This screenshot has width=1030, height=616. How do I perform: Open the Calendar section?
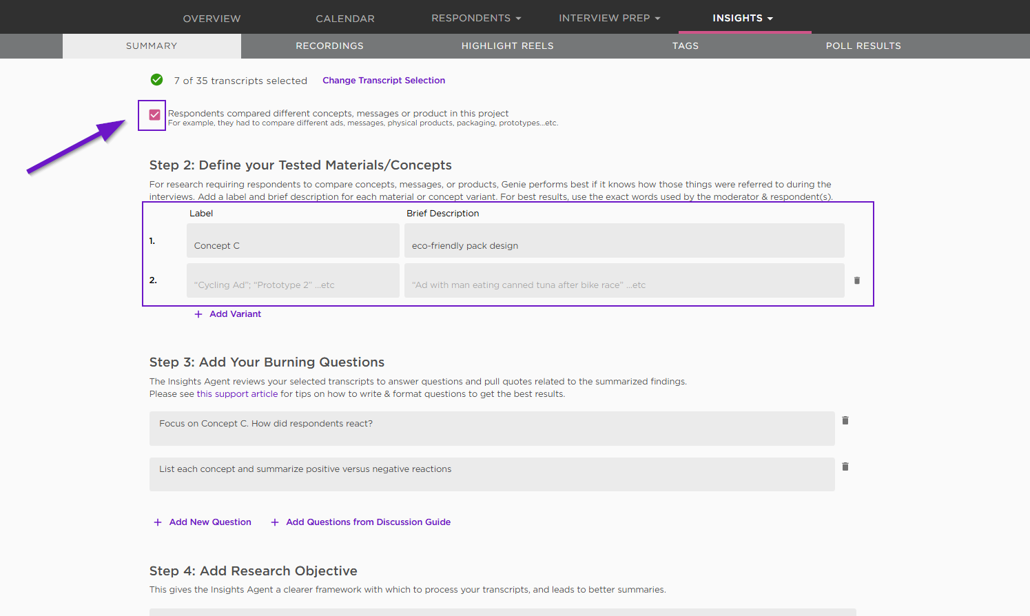pyautogui.click(x=345, y=19)
